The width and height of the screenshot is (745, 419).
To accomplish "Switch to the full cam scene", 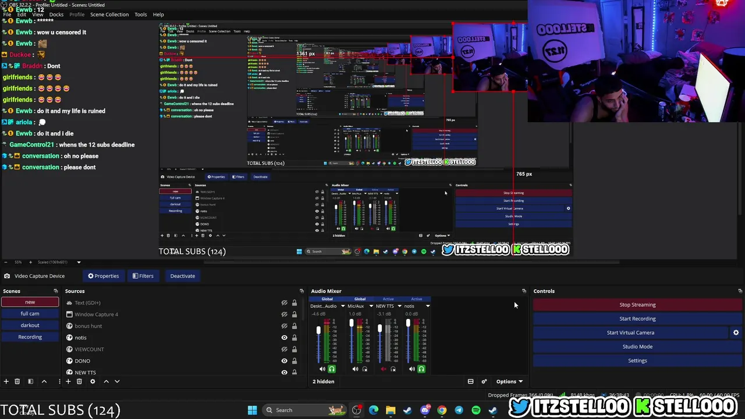I will [x=30, y=314].
